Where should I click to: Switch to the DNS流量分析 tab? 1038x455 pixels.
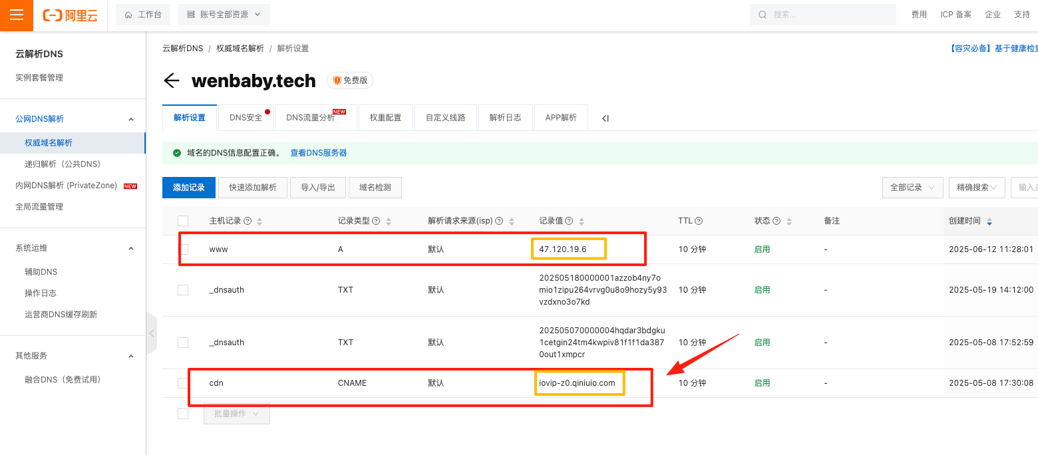point(316,118)
